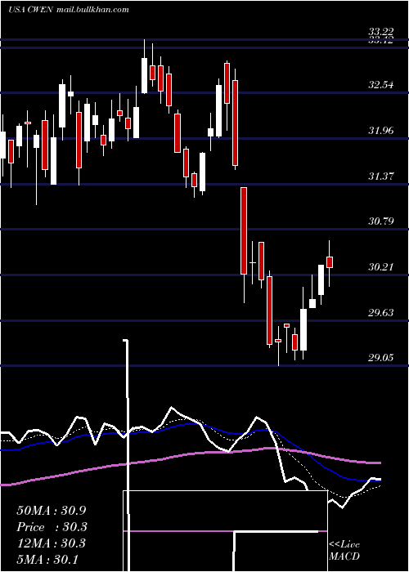
Task: Click the 50MA : 30.9 readout
Action: 52,511
